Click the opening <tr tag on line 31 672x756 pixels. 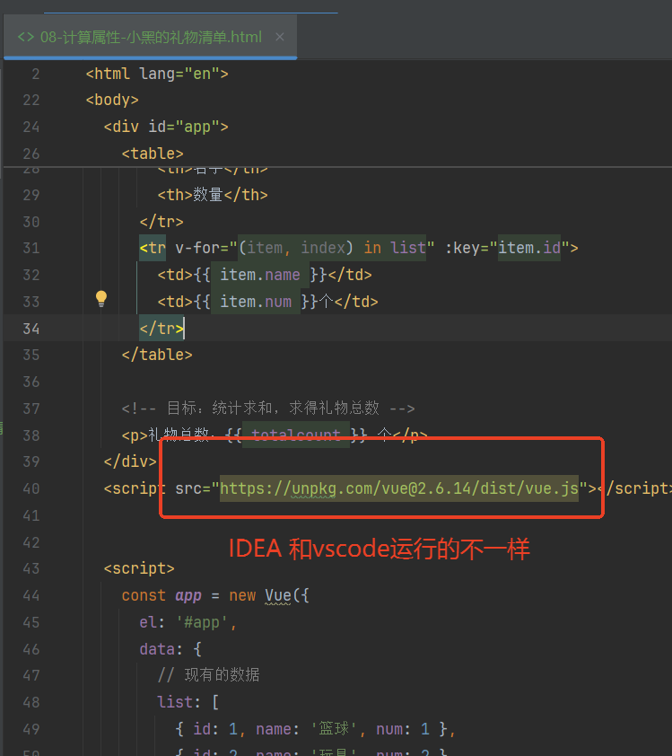153,248
